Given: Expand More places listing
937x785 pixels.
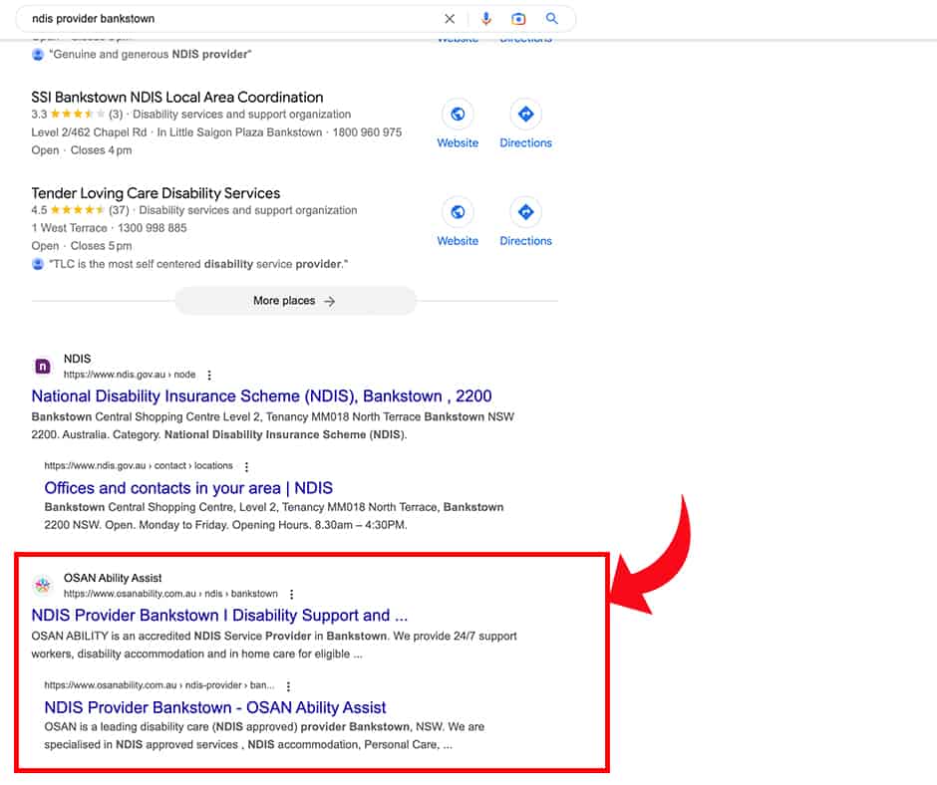Looking at the screenshot, I should [295, 301].
